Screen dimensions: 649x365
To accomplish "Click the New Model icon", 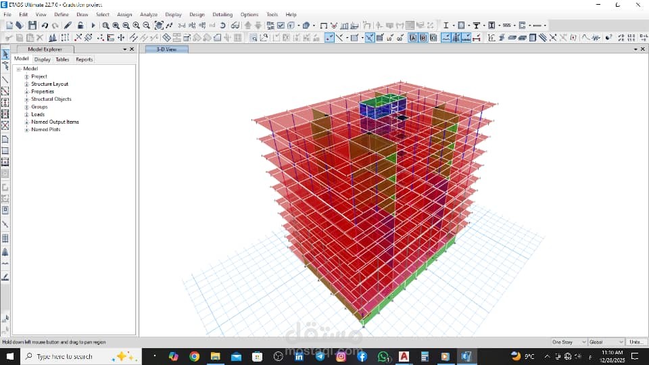I will click(x=9, y=25).
